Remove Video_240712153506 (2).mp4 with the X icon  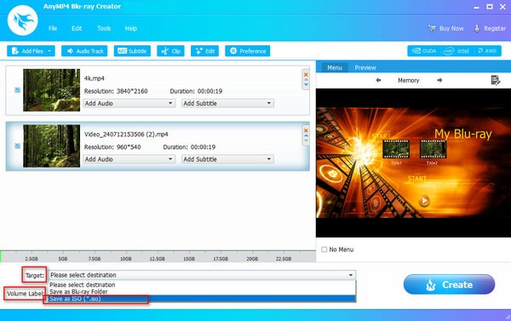tap(306, 130)
